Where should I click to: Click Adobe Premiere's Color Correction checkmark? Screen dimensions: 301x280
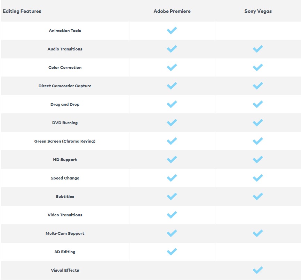(x=172, y=67)
